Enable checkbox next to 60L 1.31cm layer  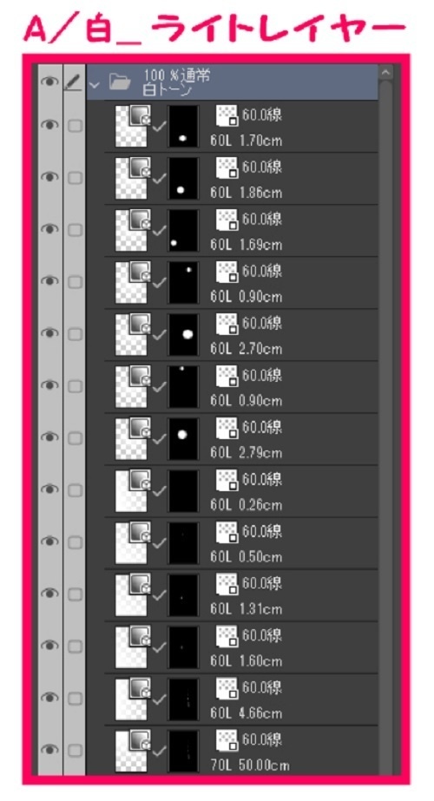tap(76, 594)
